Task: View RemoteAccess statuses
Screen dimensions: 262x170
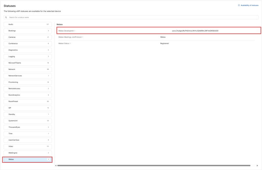Action: coord(28,89)
